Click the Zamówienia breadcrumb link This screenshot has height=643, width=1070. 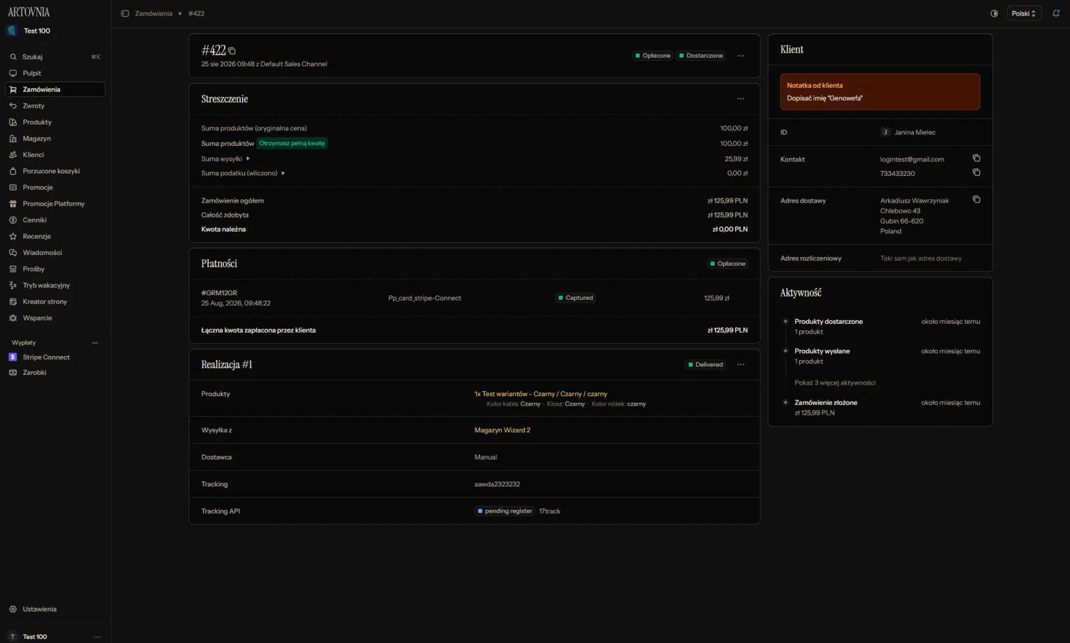pyautogui.click(x=154, y=13)
